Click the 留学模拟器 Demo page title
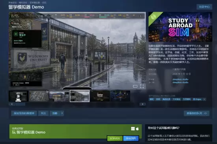Viewport: 217px width, 144px height. (26, 7)
